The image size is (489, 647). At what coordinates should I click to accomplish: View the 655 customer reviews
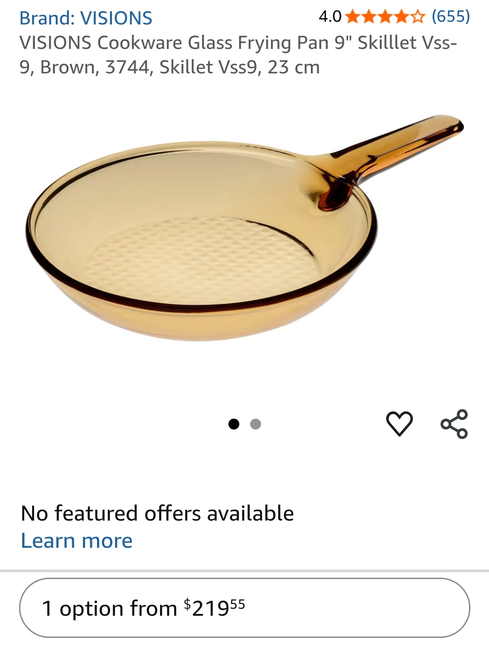451,16
